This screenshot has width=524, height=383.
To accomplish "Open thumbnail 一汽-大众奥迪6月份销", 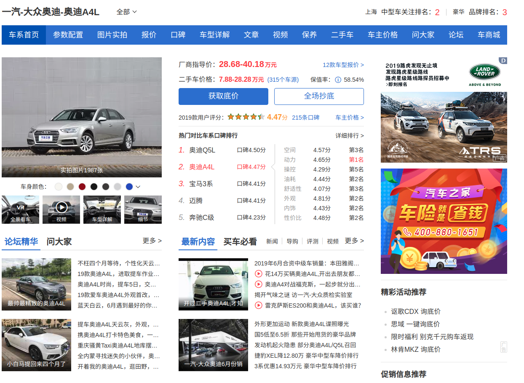I will [x=214, y=345].
